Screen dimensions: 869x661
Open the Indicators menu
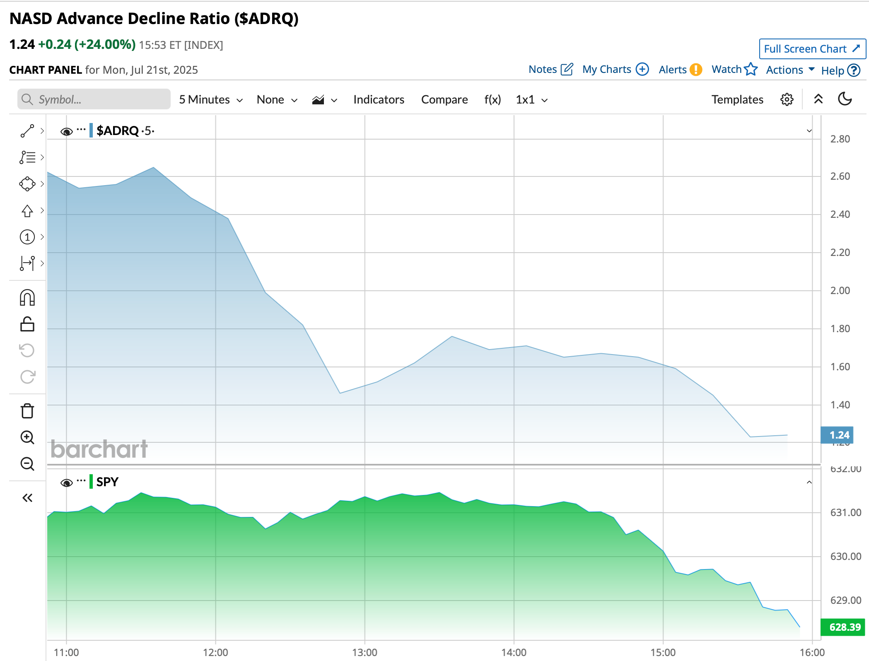tap(379, 100)
